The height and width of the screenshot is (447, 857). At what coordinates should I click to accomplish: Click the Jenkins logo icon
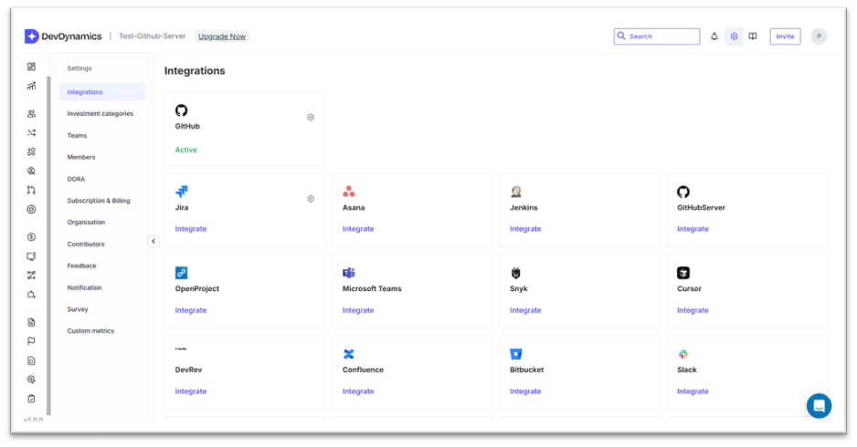(516, 192)
